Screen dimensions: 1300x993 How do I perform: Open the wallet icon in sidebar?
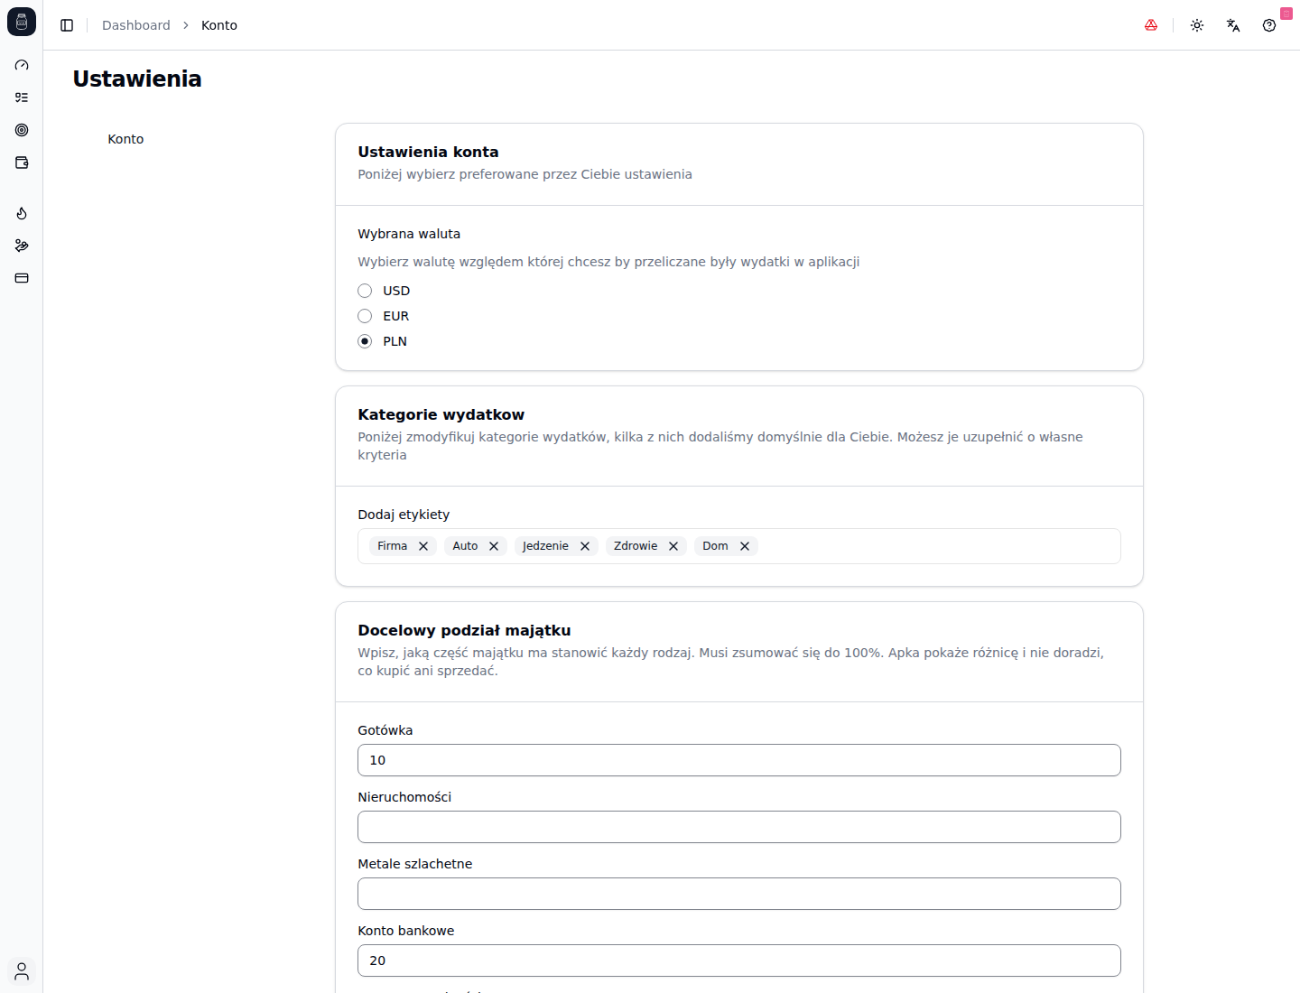[22, 162]
